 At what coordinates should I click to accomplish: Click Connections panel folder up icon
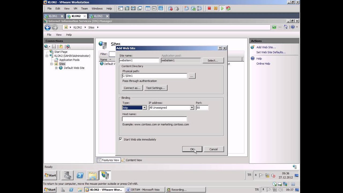click(x=61, y=47)
